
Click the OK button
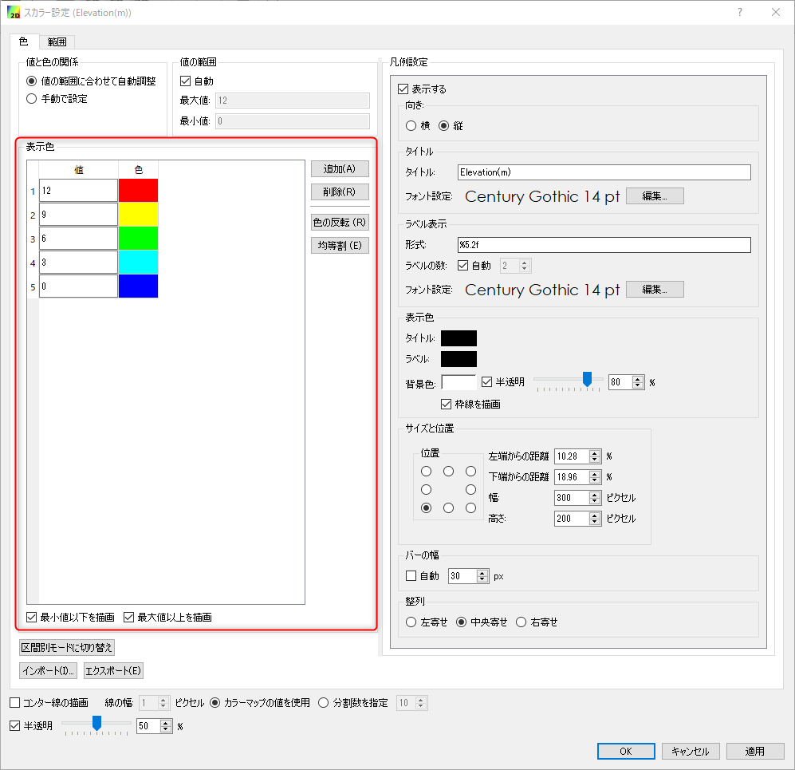pyautogui.click(x=626, y=751)
